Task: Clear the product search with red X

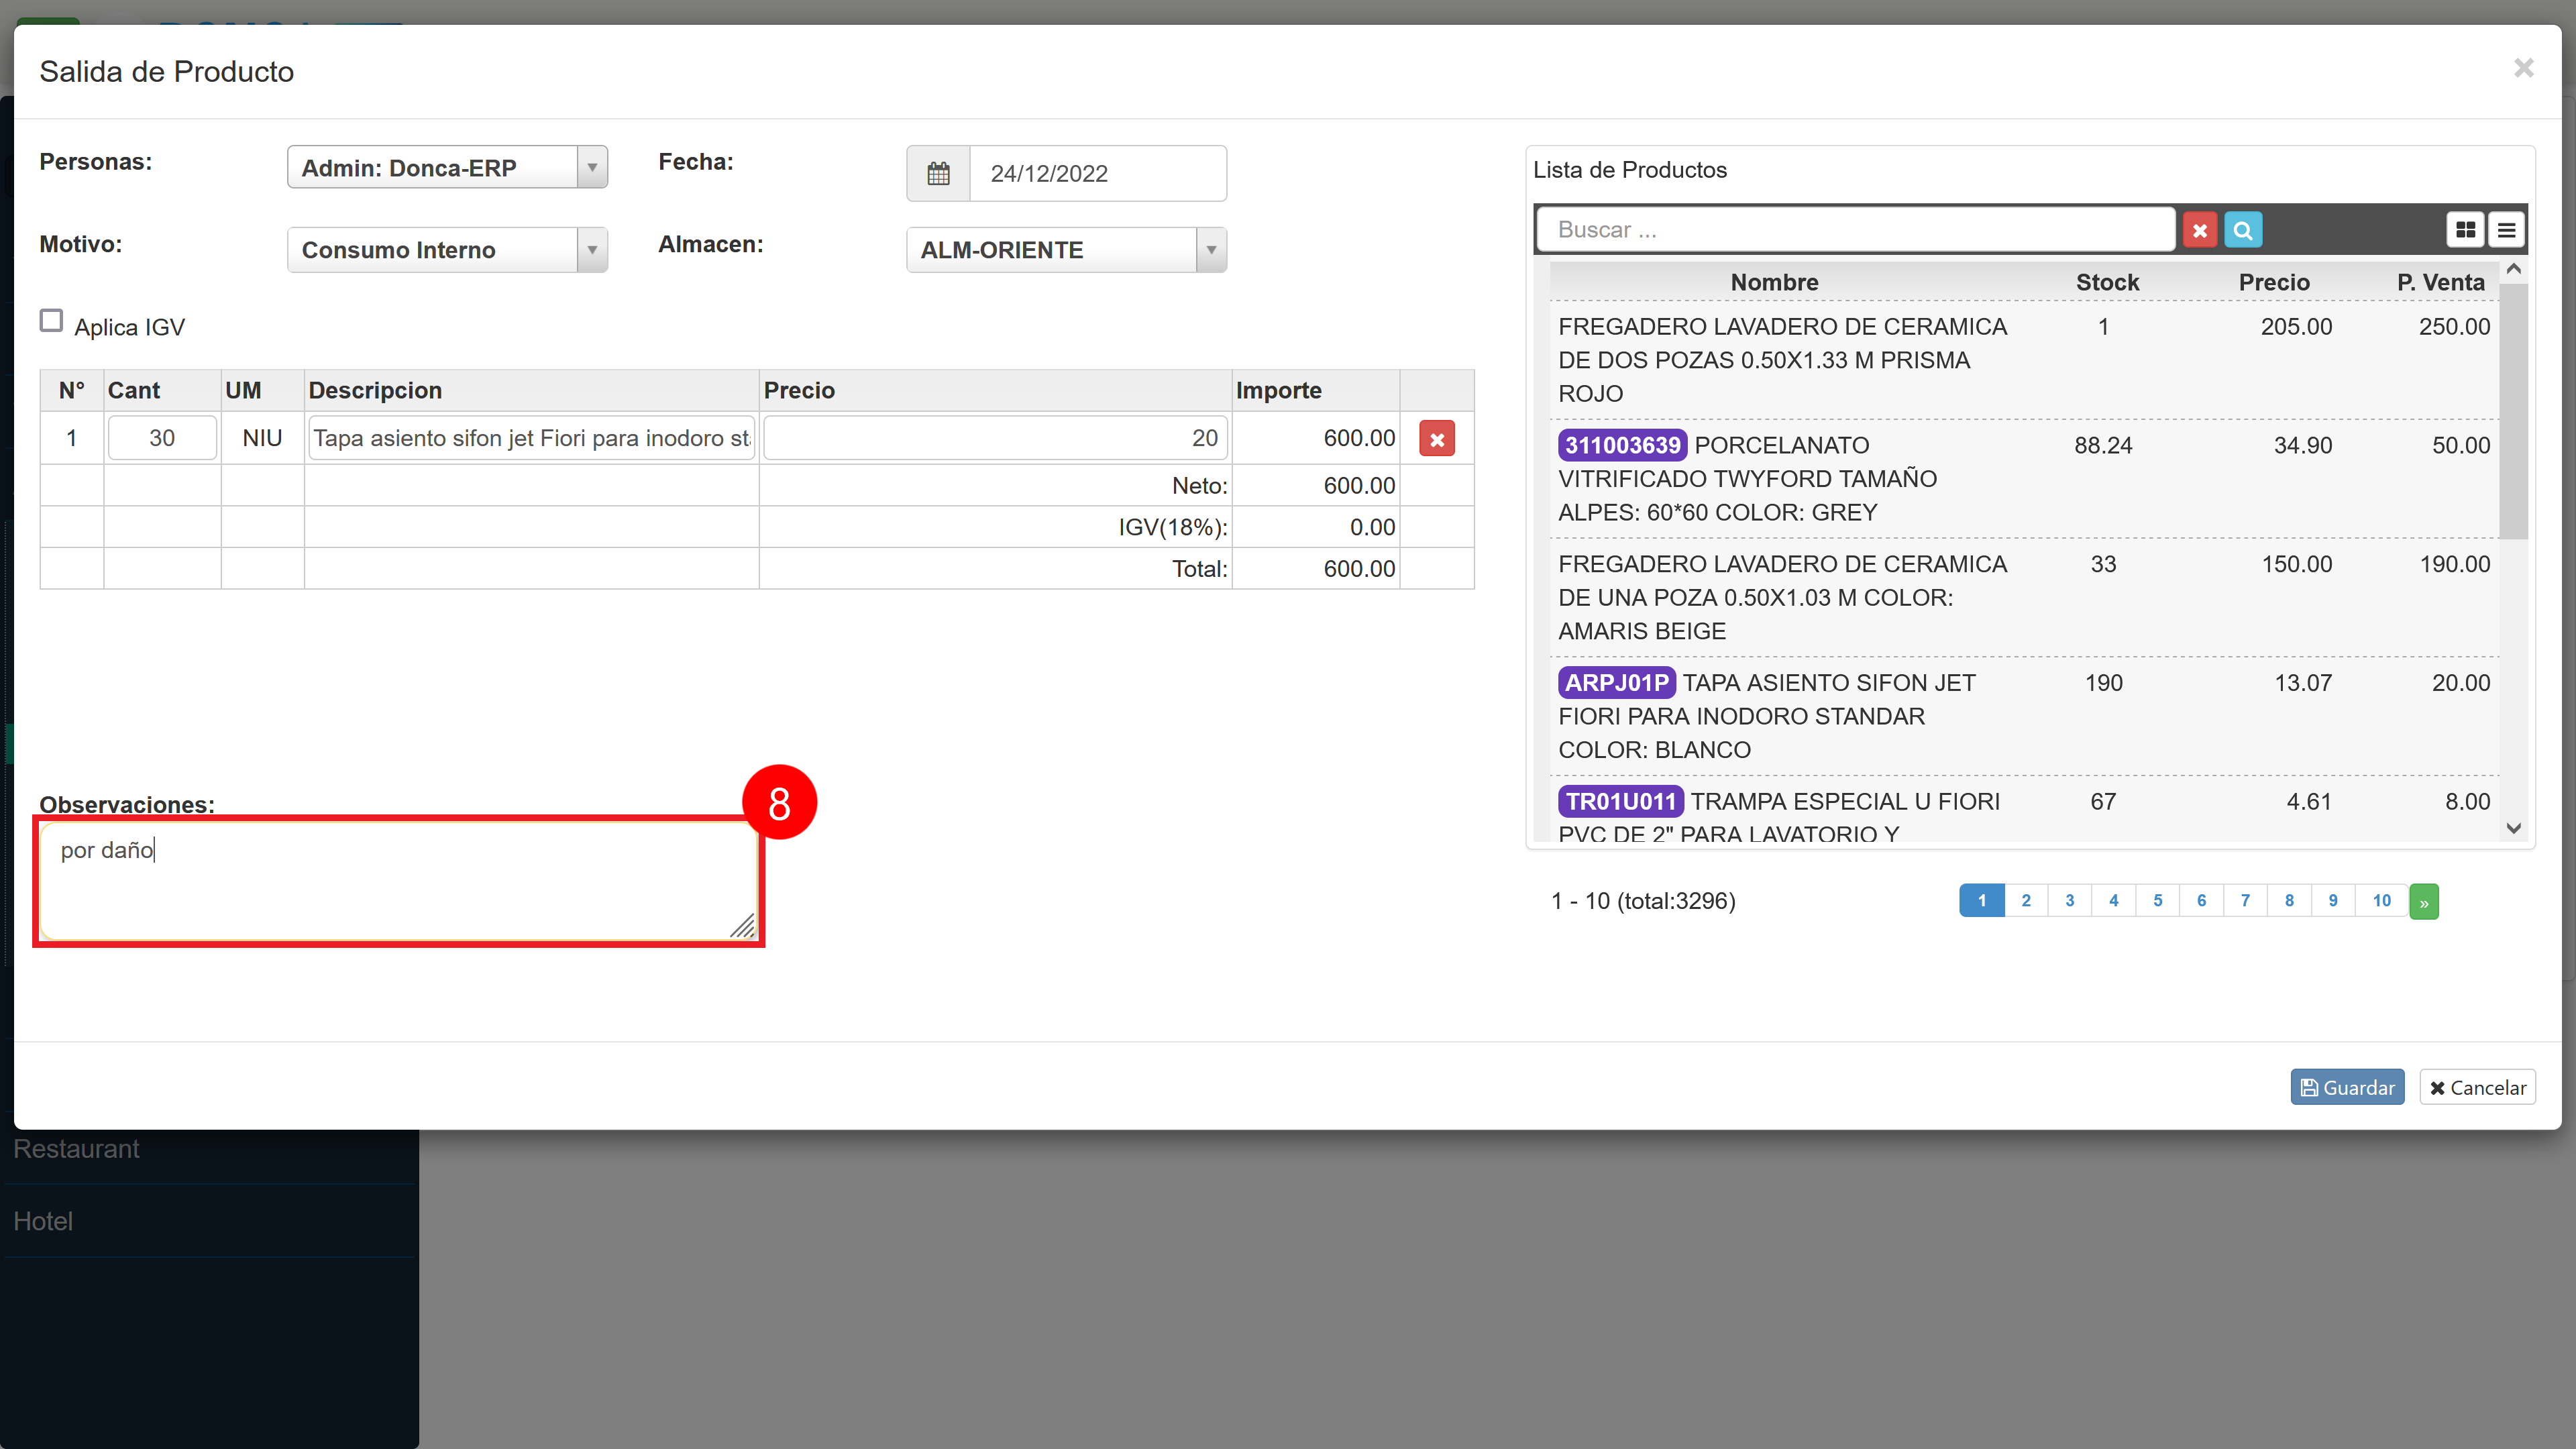Action: pos(2199,230)
